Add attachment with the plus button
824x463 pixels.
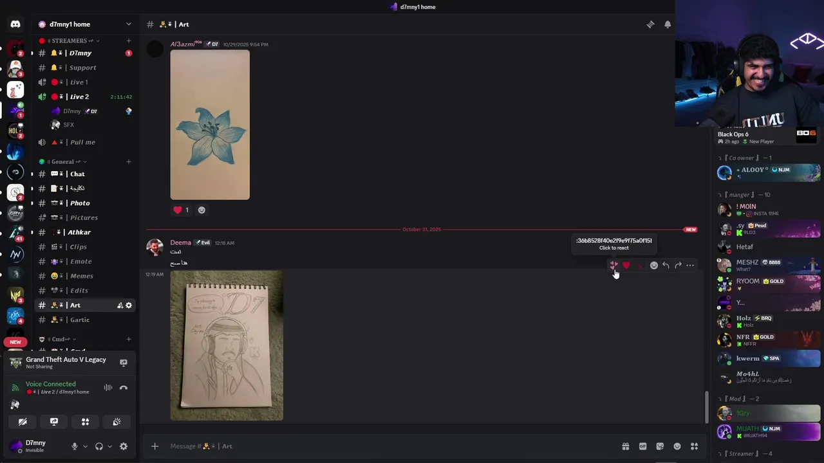[154, 446]
